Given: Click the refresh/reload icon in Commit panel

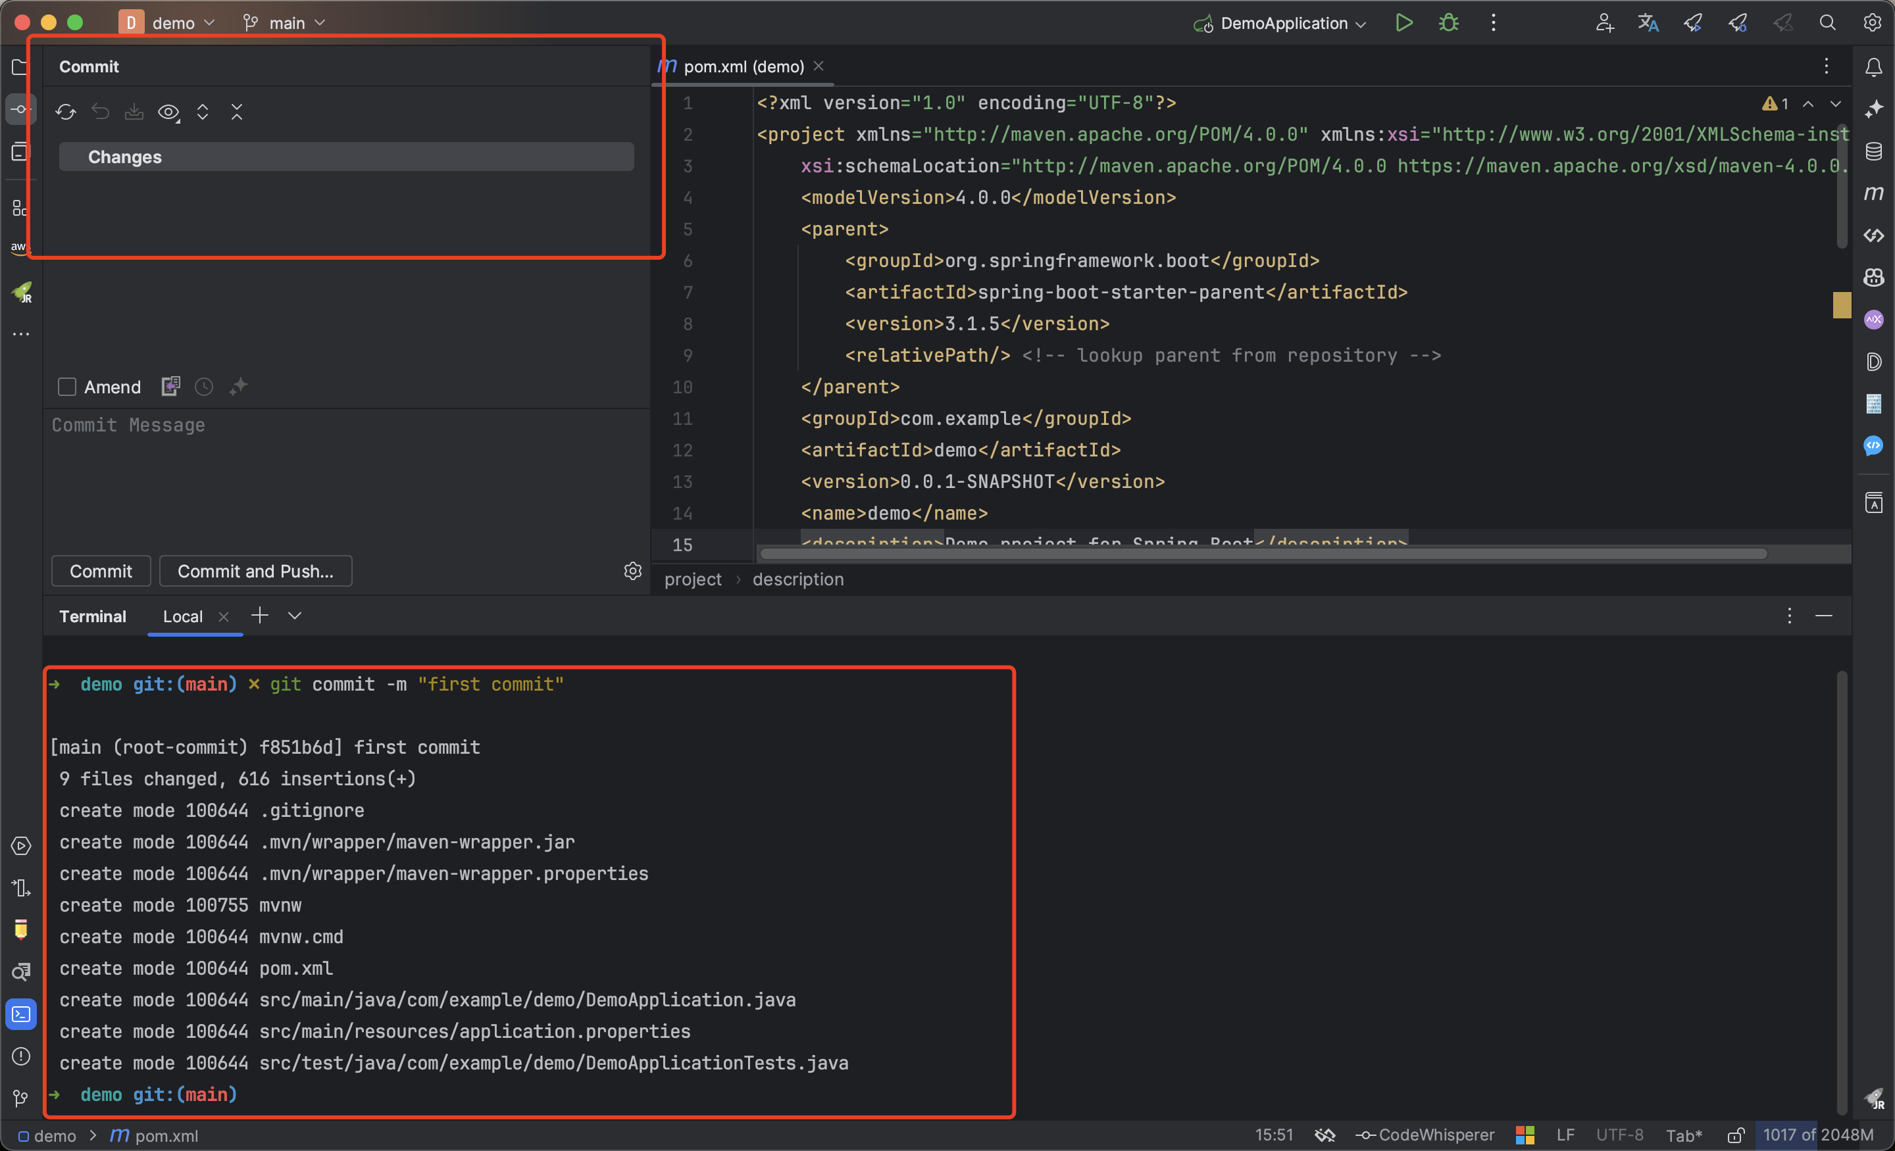Looking at the screenshot, I should pos(65,112).
